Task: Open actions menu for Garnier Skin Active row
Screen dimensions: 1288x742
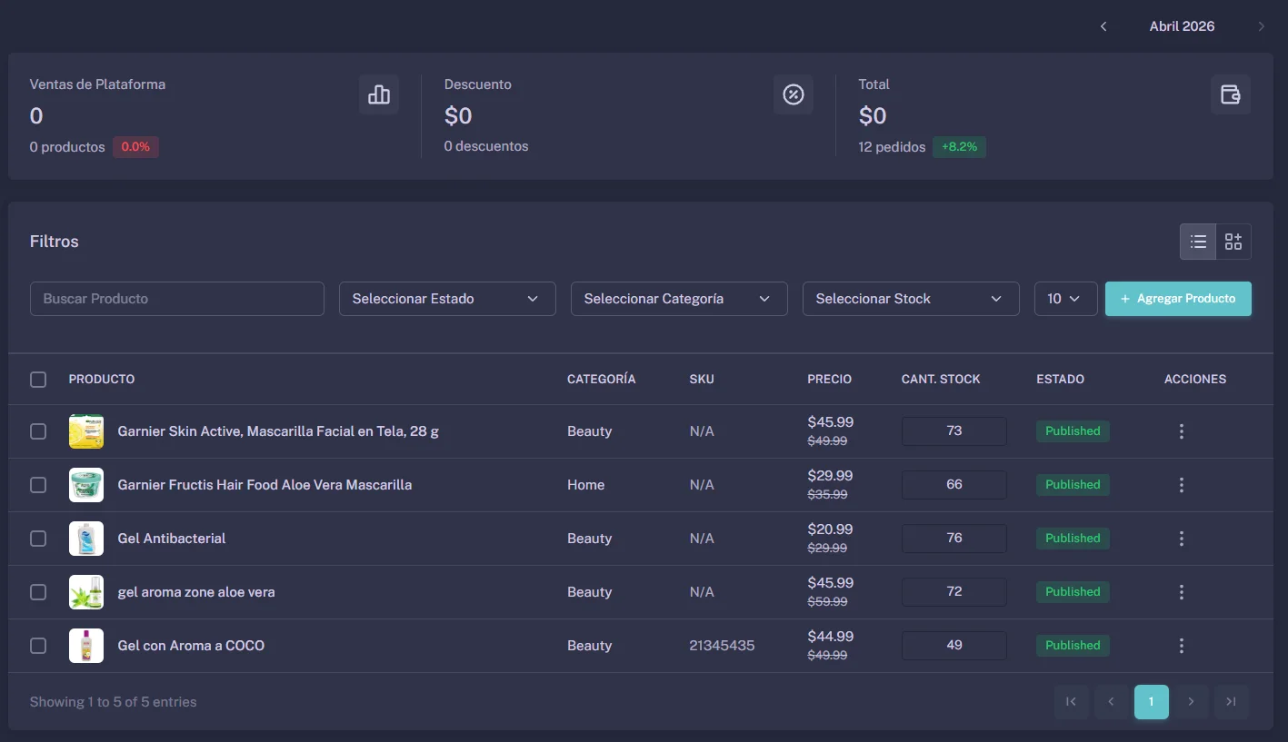Action: point(1182,431)
